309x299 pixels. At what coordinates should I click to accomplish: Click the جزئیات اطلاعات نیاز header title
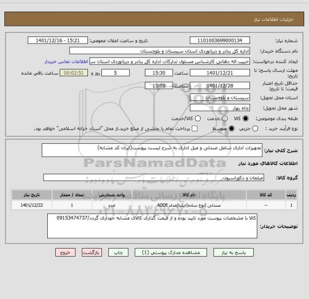(x=274, y=19)
